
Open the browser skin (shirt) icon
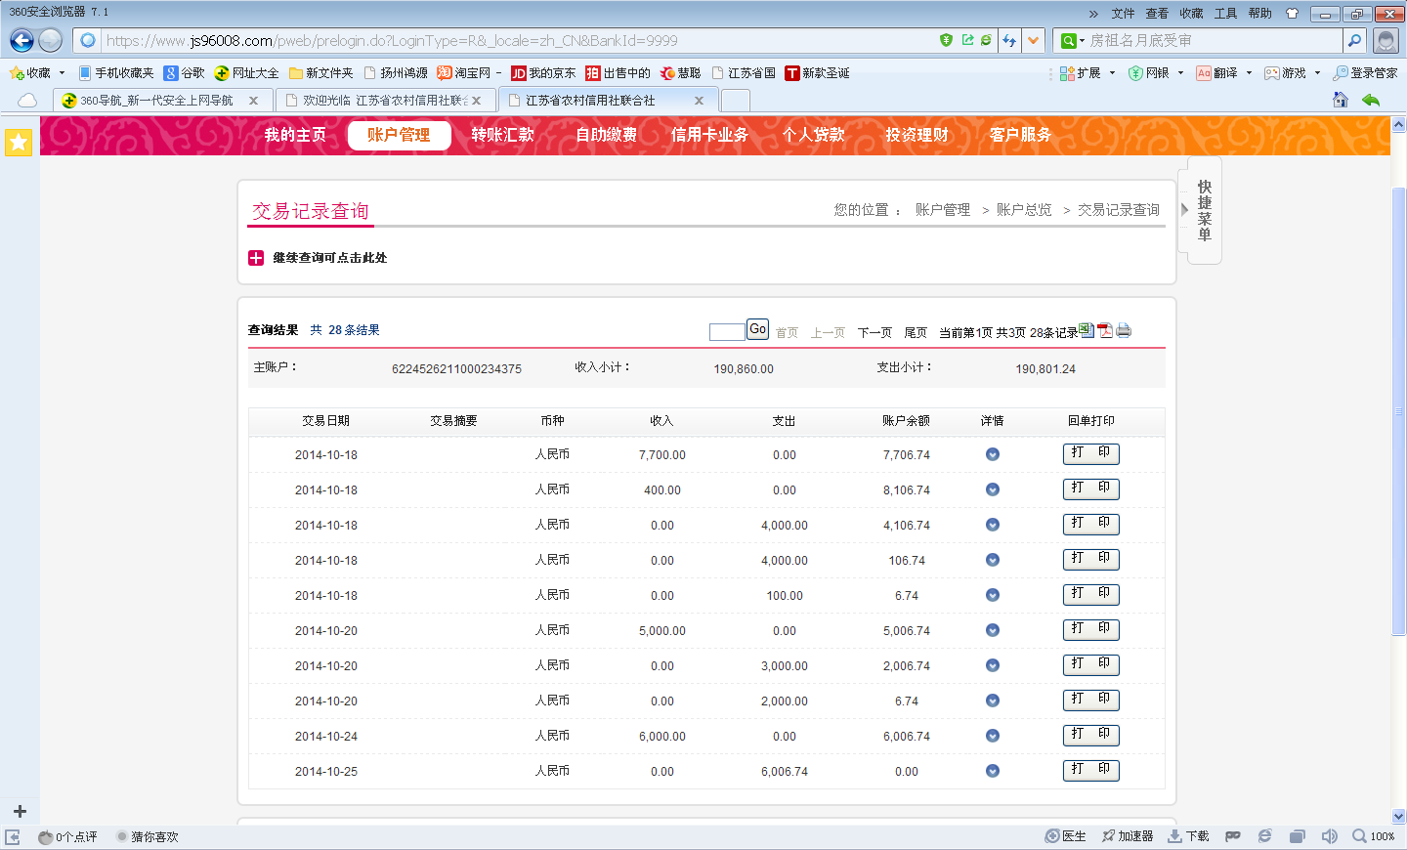click(x=1293, y=14)
